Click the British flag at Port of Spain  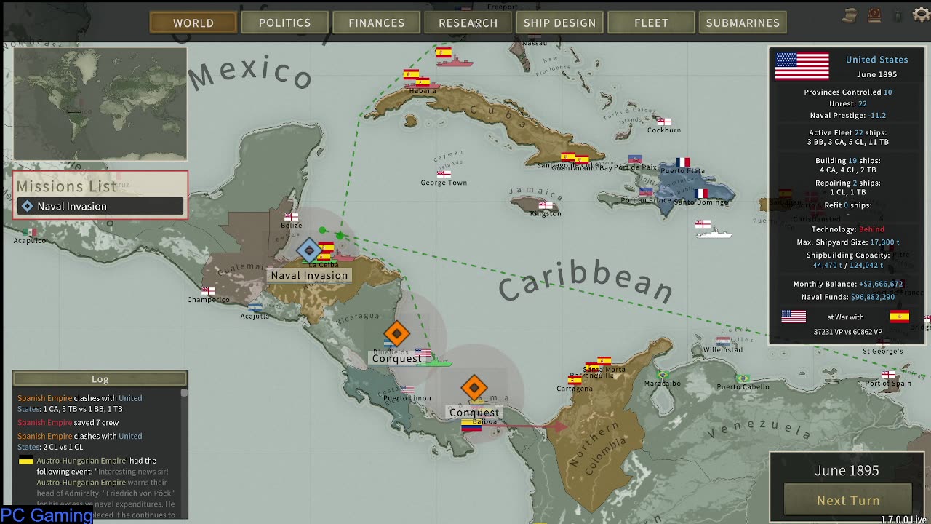(x=888, y=375)
